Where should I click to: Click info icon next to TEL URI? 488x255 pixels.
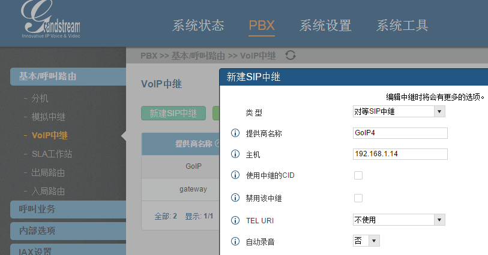(235, 220)
